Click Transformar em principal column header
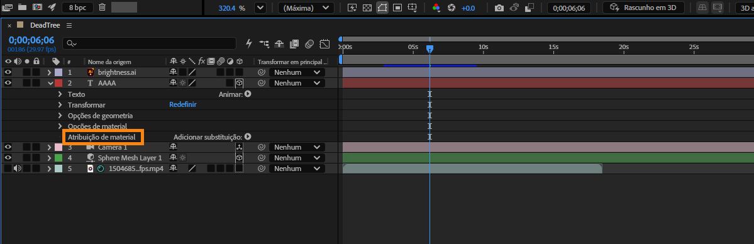This screenshot has width=754, height=244. (x=292, y=62)
